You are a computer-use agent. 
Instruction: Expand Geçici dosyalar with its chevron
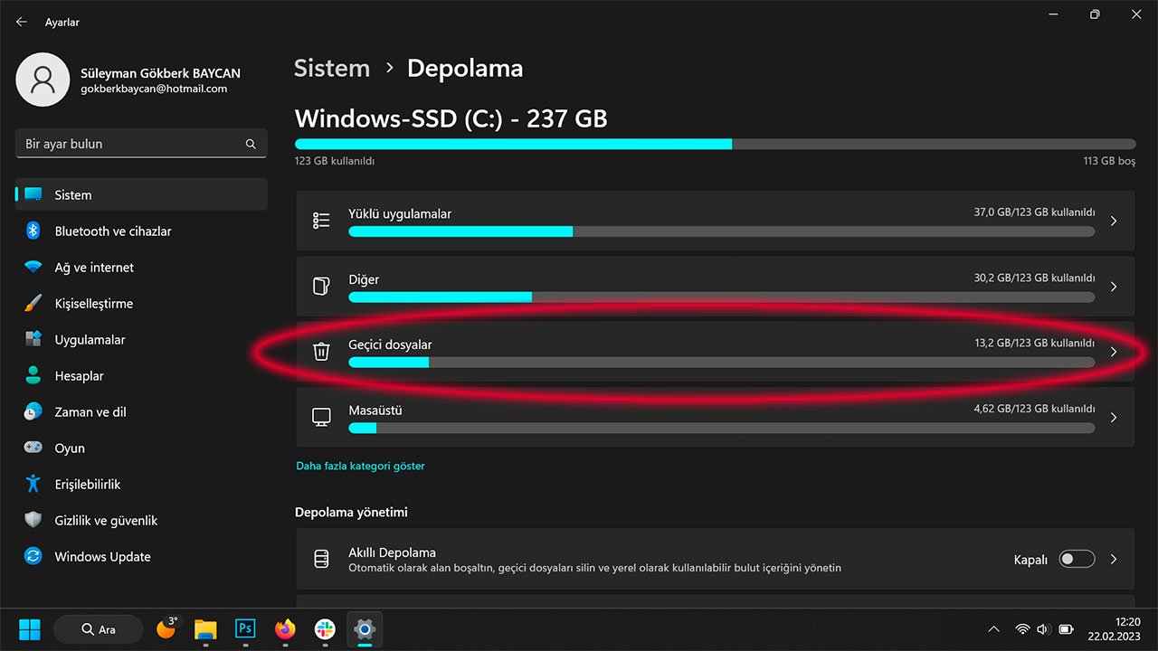click(x=1114, y=352)
